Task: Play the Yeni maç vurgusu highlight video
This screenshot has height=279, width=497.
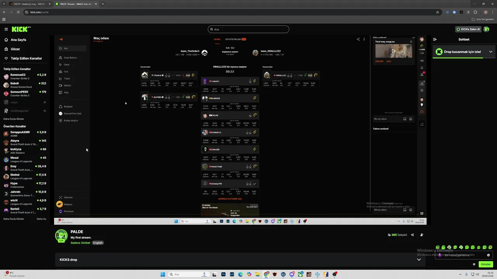Action: (x=393, y=51)
